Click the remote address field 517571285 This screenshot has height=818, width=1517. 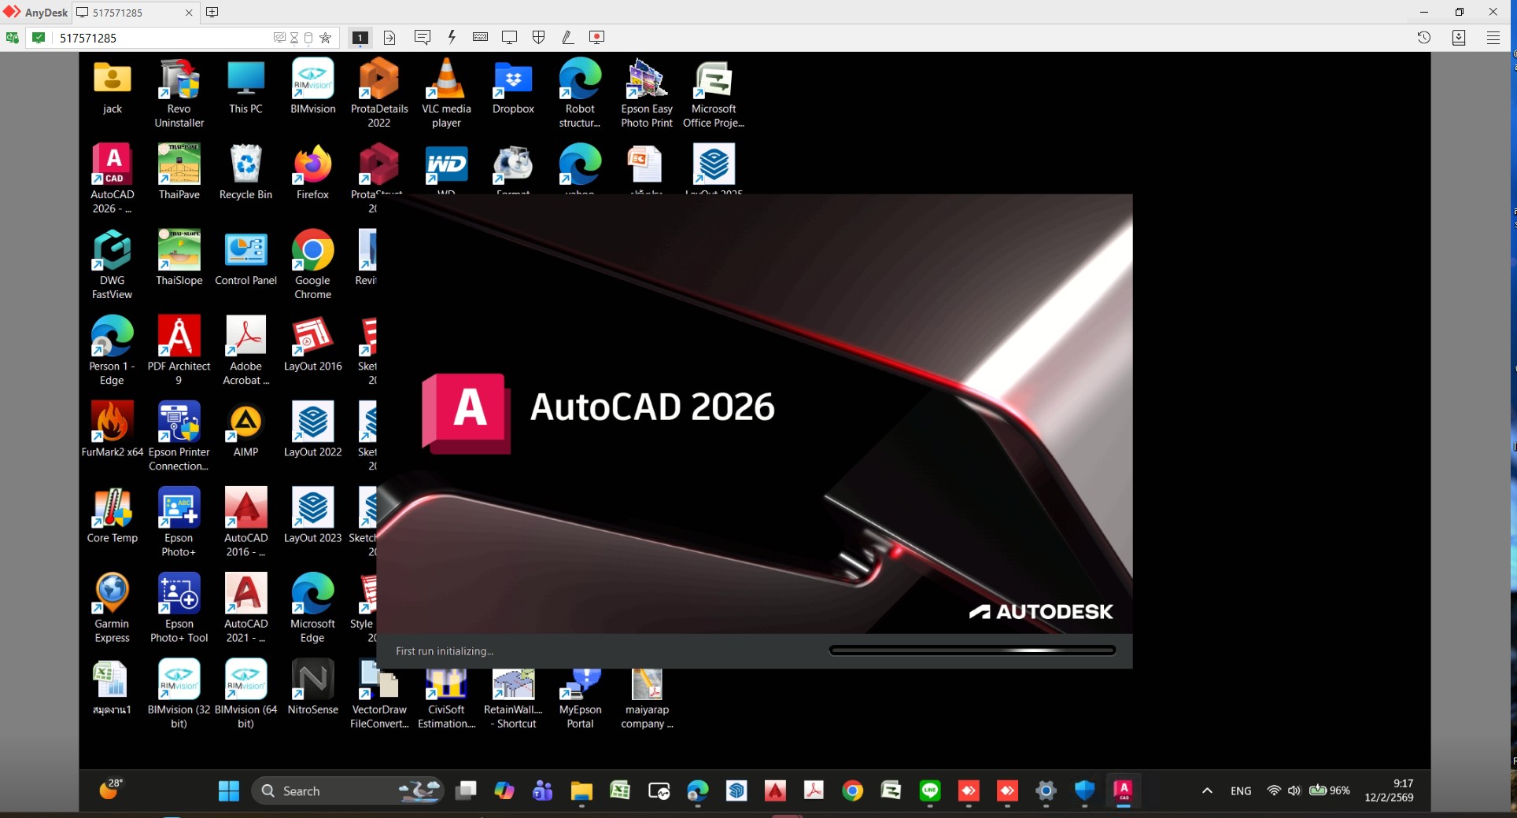click(x=161, y=38)
